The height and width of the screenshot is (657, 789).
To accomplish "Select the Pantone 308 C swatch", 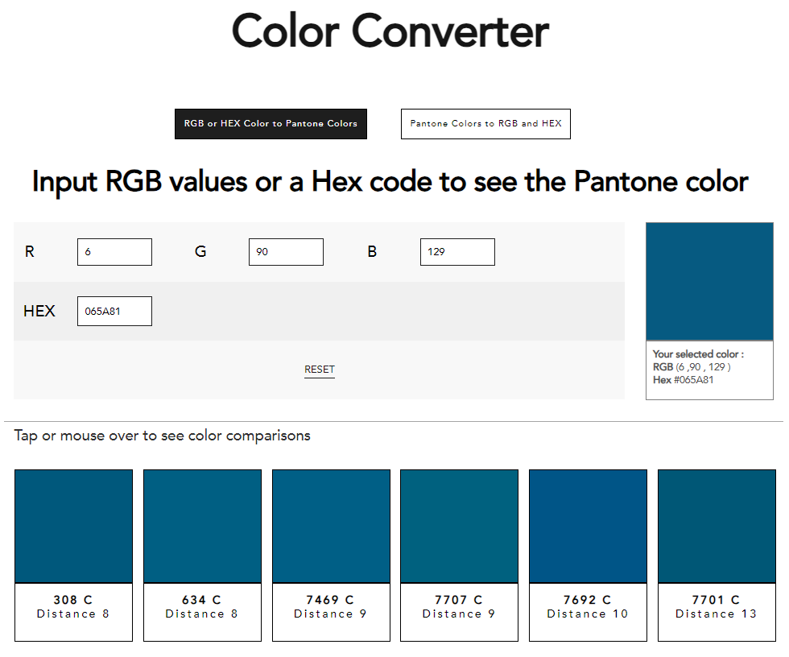I will click(x=73, y=526).
